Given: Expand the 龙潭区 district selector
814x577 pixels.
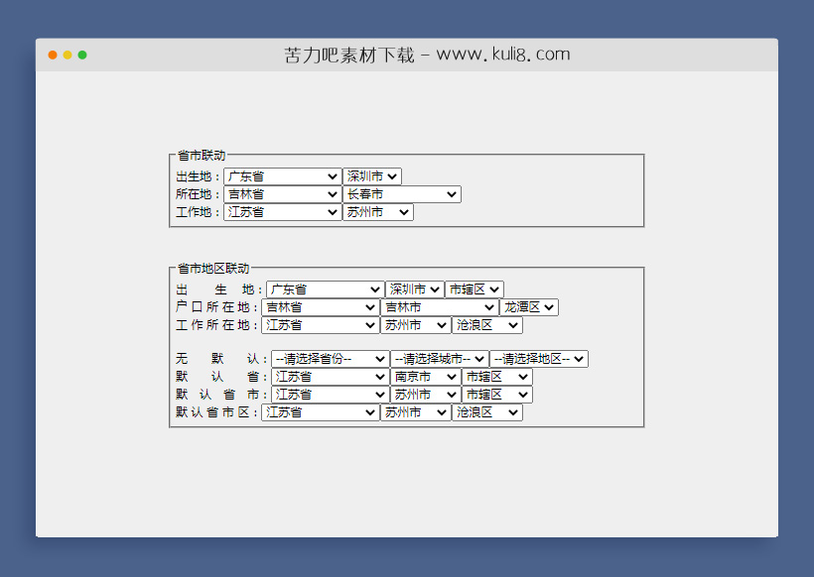Looking at the screenshot, I should tap(529, 307).
